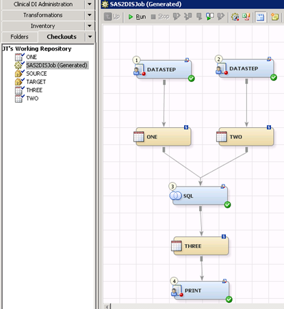
Task: Select the SOURCE library in the tree
Action: click(x=36, y=74)
